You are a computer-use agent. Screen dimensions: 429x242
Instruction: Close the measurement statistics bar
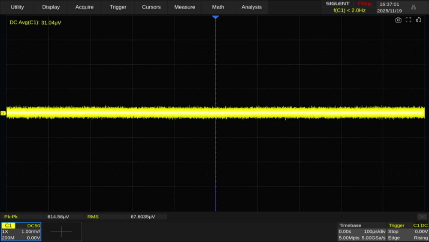[x=422, y=217]
